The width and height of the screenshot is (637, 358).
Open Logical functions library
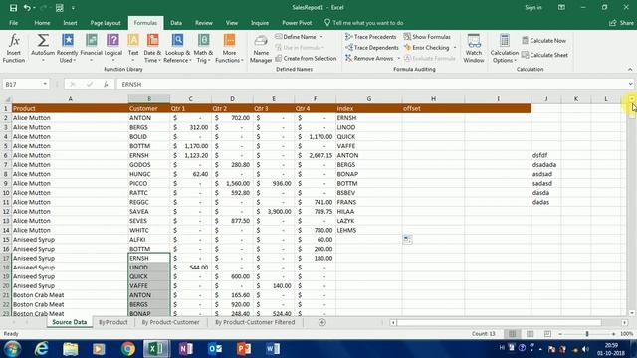coord(113,49)
